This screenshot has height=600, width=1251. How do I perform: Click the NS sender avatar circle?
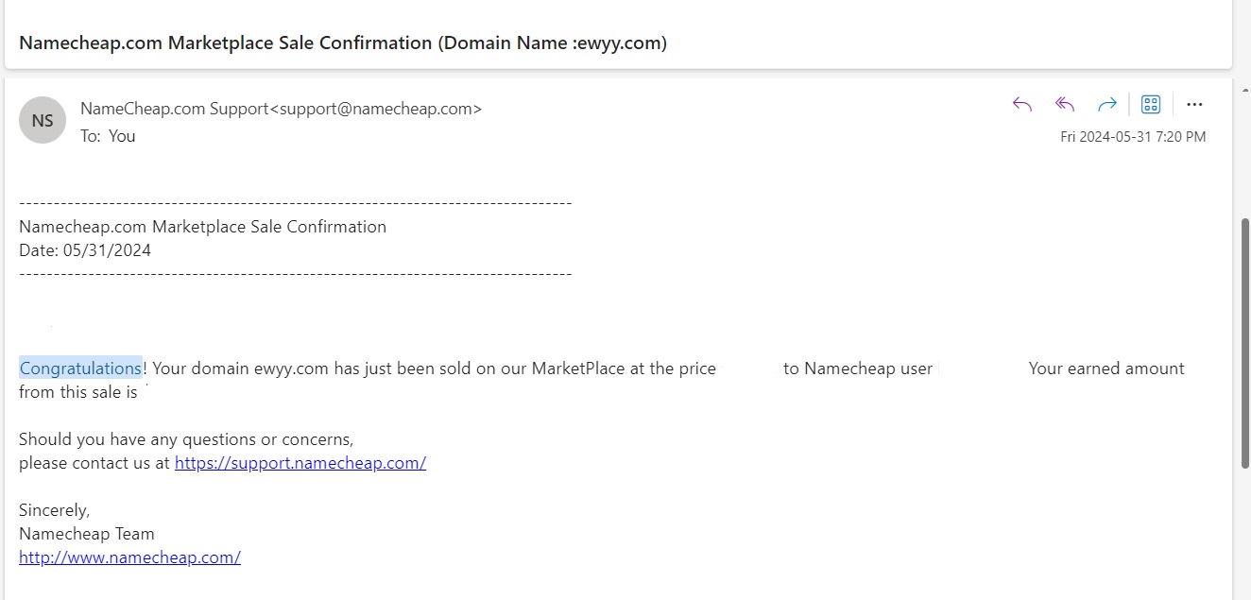43,120
